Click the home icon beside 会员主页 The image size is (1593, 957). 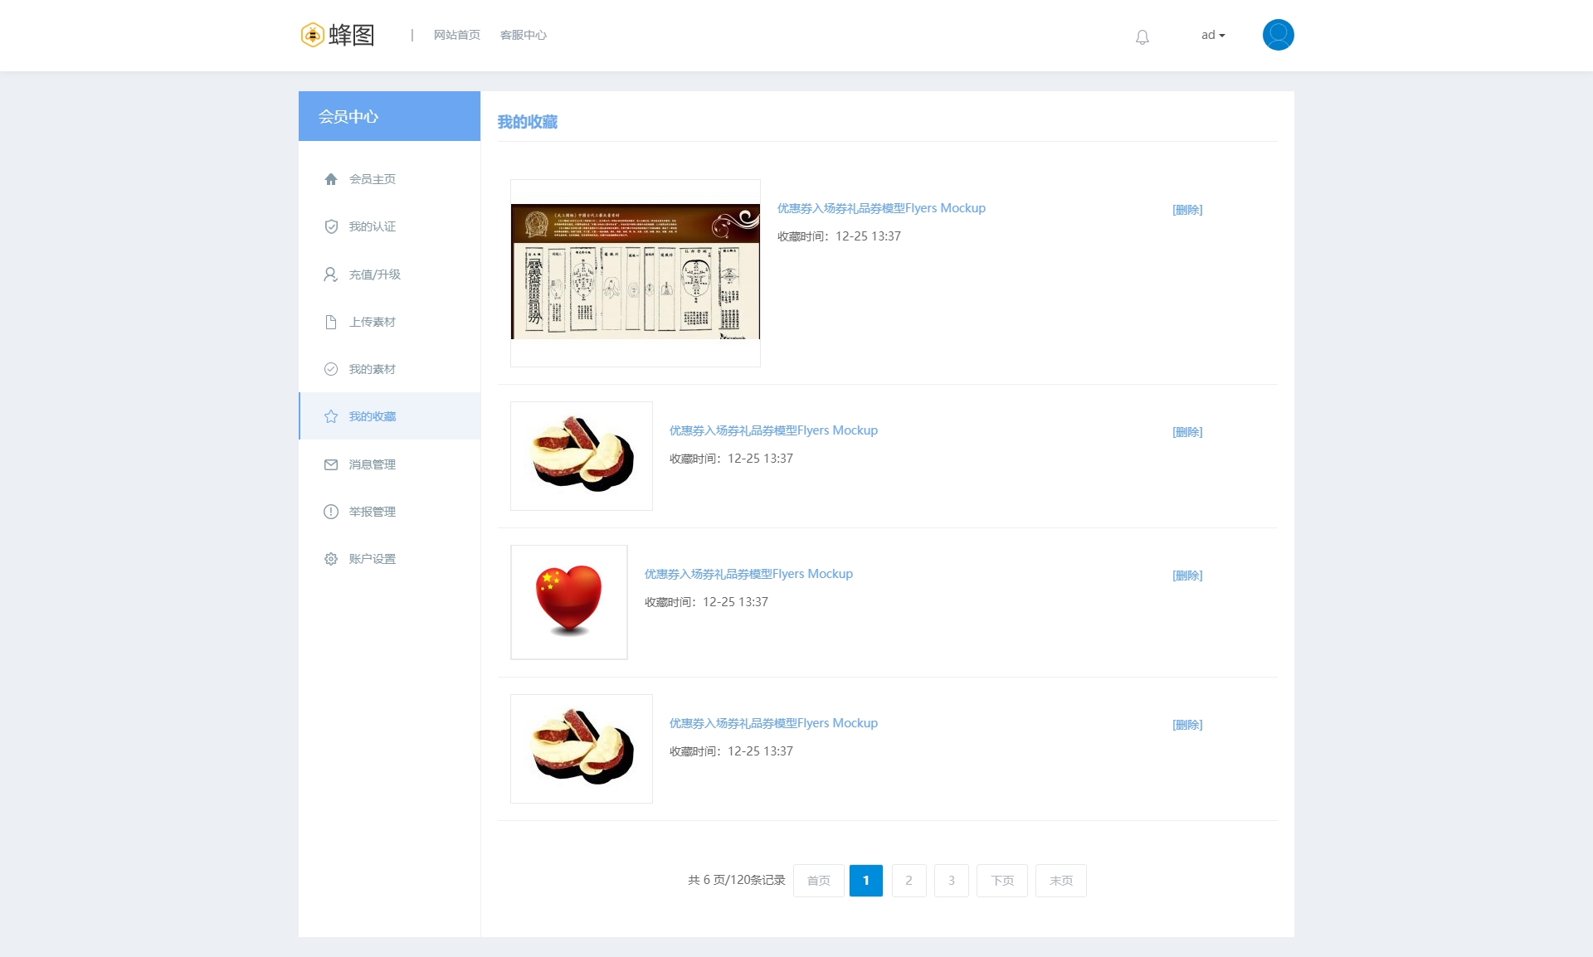(331, 179)
